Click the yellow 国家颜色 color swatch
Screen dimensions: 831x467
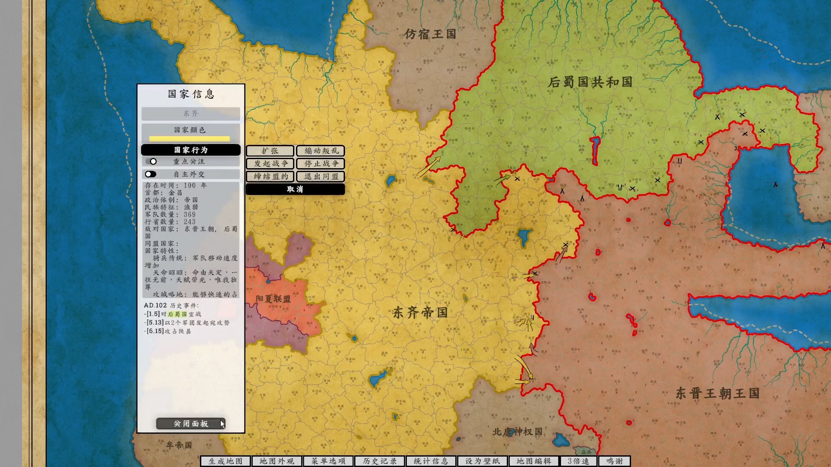tap(190, 138)
